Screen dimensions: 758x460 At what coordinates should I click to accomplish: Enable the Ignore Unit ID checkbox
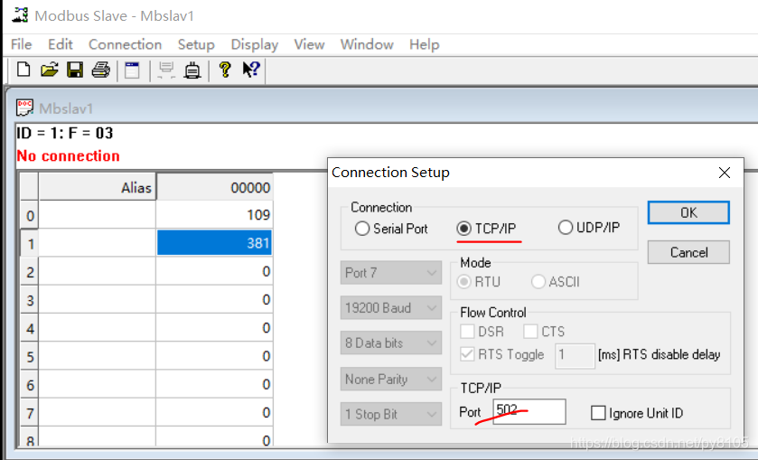598,413
